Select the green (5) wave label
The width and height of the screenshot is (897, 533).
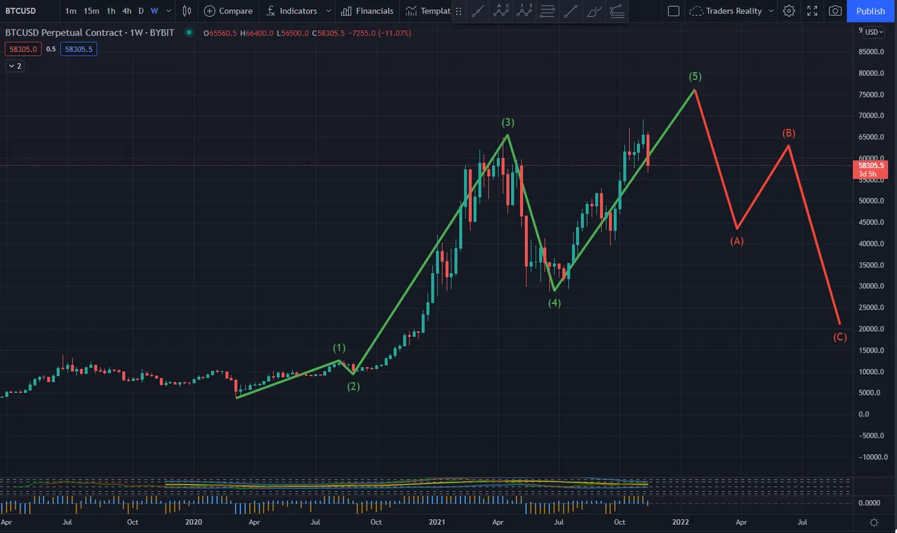click(x=695, y=76)
